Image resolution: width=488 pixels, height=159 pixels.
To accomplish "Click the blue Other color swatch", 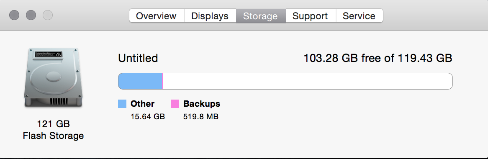I will (122, 104).
